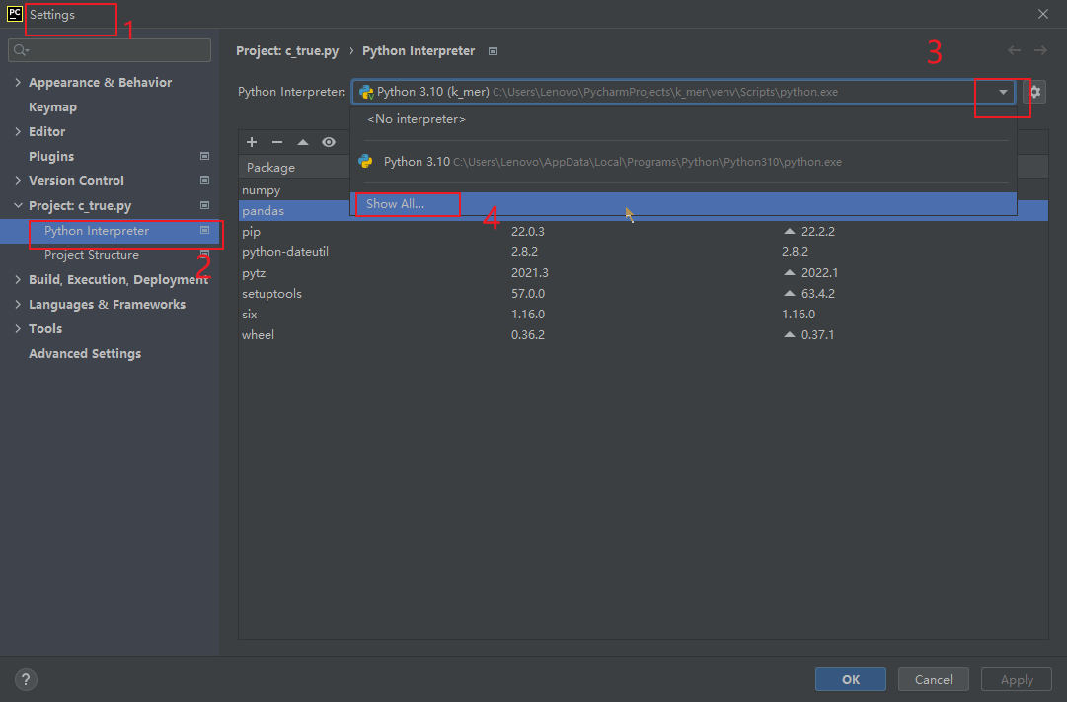Click the add package plus icon
This screenshot has height=702, width=1067.
(252, 142)
